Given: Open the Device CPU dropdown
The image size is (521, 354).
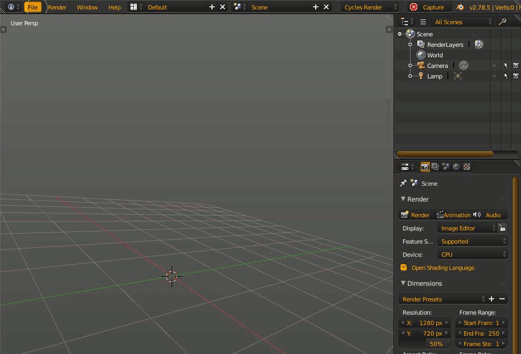Looking at the screenshot, I should click(x=472, y=254).
